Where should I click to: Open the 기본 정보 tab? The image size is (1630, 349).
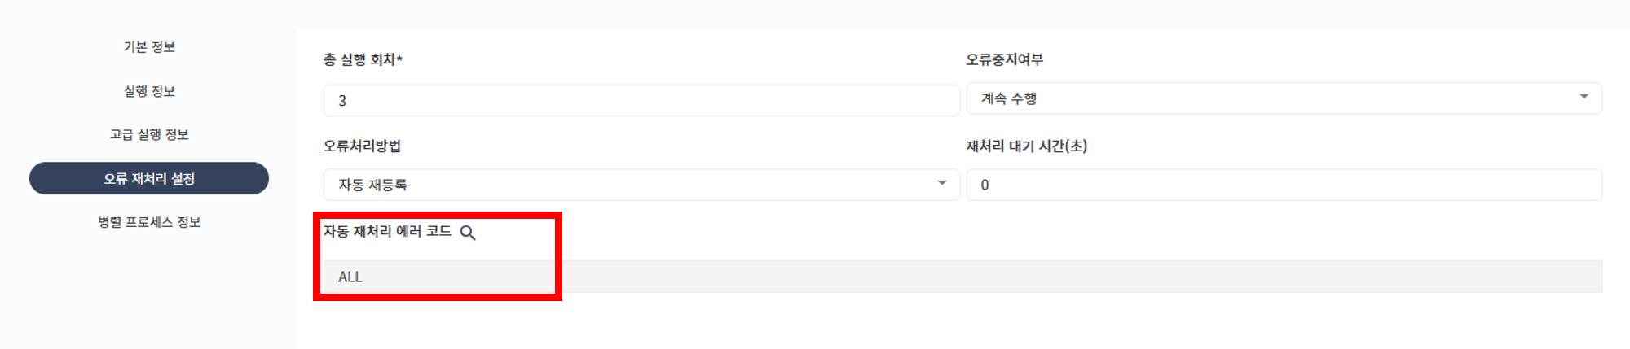[x=149, y=47]
